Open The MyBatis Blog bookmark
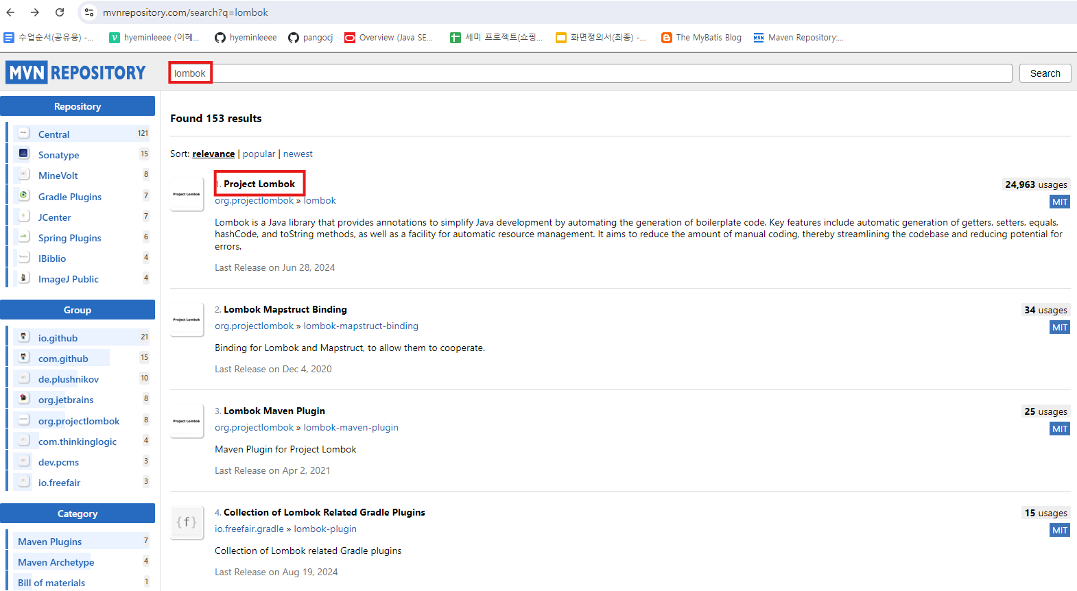 tap(701, 38)
